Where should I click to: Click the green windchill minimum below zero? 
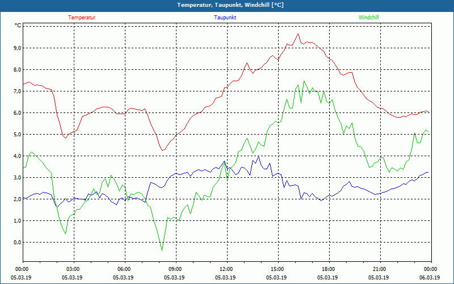click(x=162, y=250)
